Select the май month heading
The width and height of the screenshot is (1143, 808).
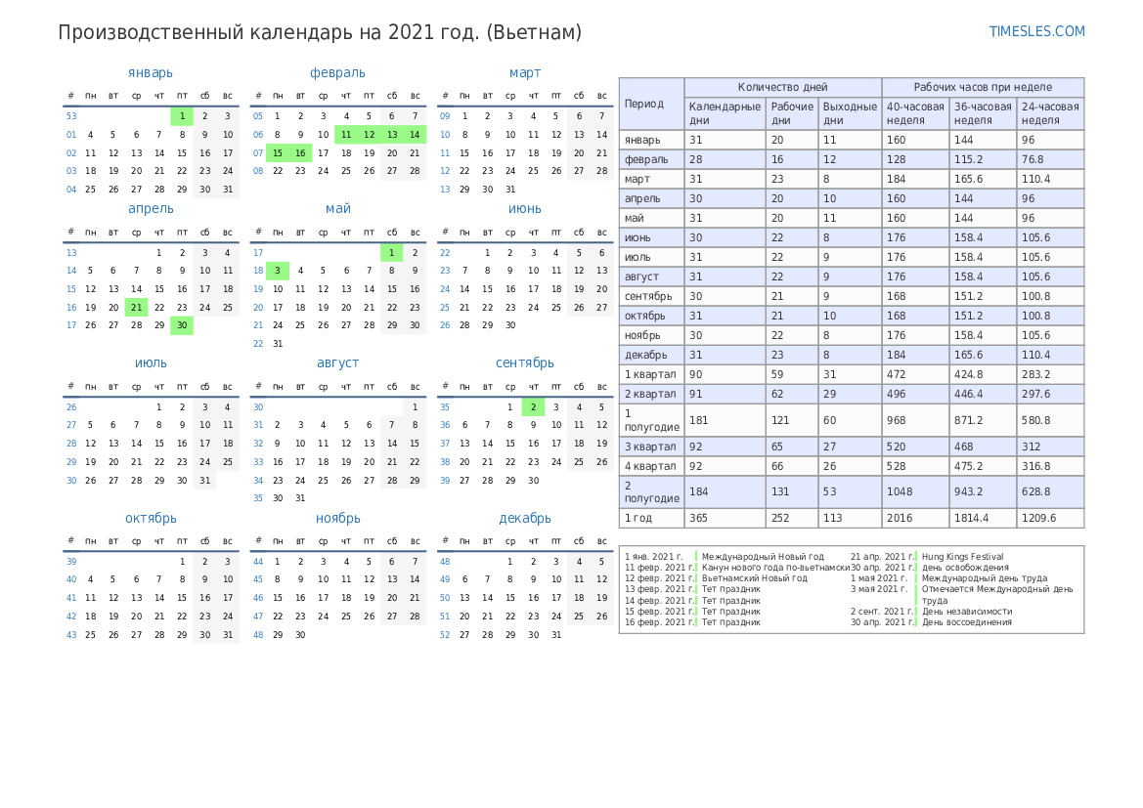point(337,208)
